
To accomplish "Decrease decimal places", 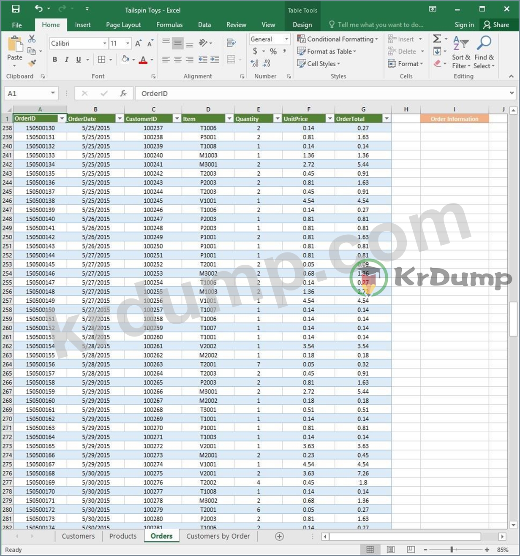I will (x=267, y=63).
